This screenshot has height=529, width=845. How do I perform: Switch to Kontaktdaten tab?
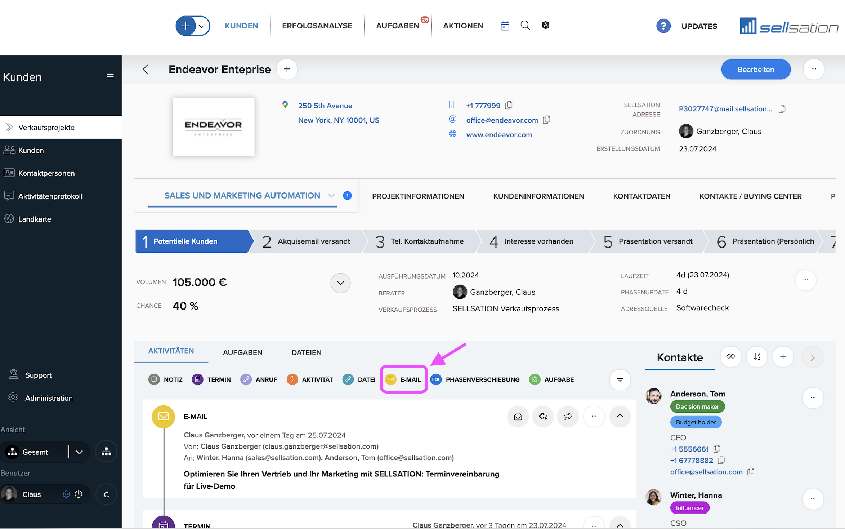pos(641,196)
